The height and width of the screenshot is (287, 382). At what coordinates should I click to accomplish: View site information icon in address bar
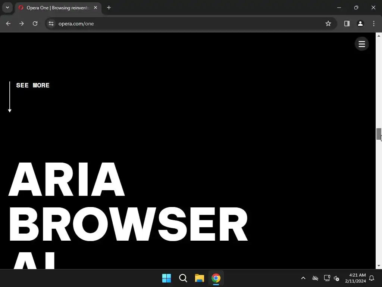tap(51, 24)
